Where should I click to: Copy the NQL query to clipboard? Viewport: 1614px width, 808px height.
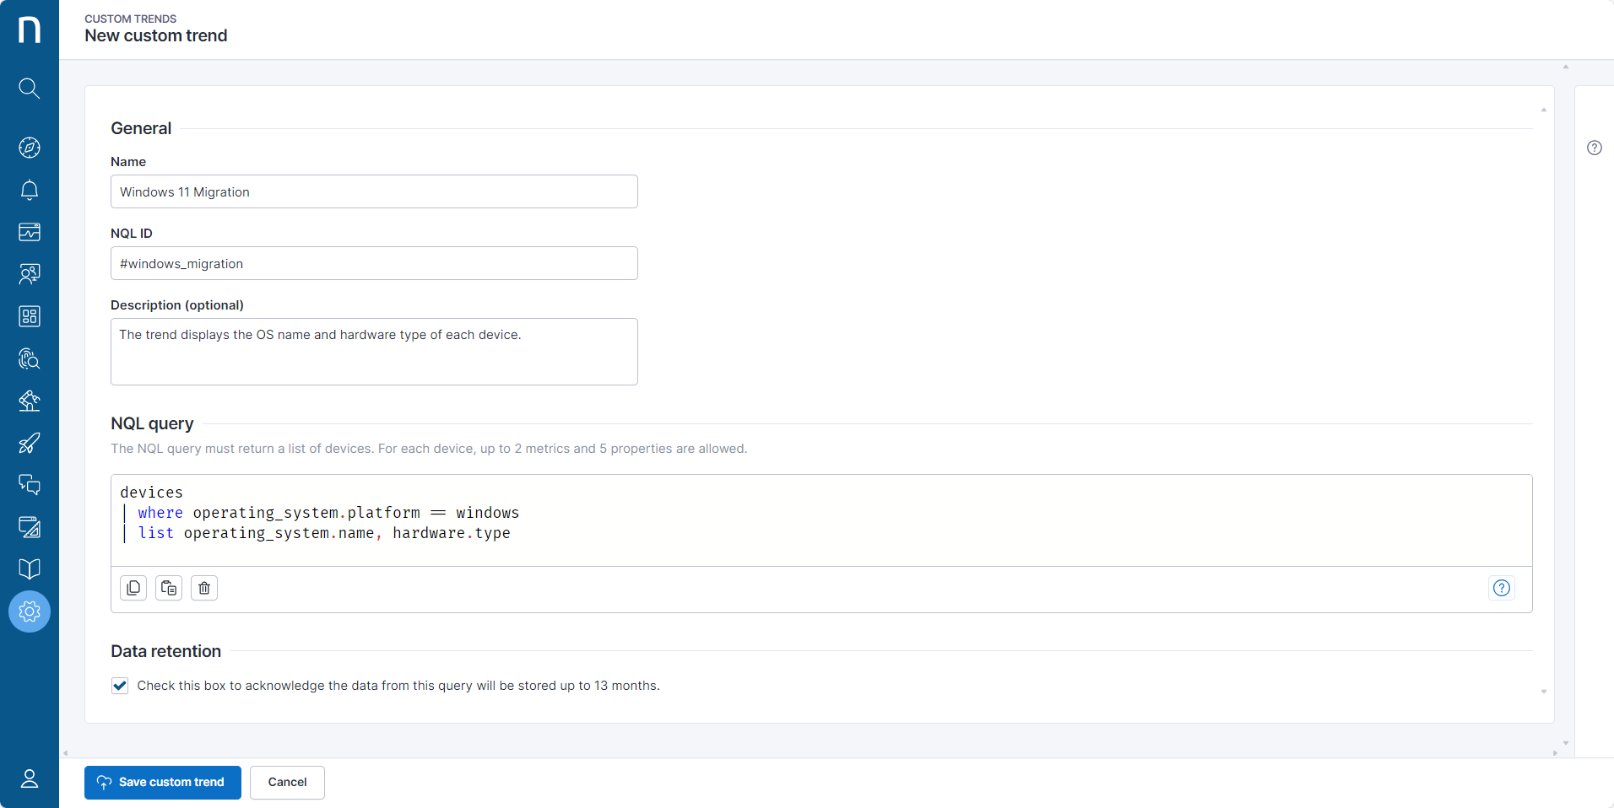[x=133, y=588]
